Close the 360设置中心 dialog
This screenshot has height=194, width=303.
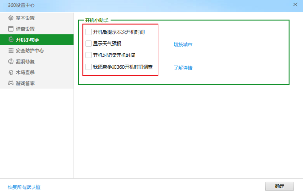coord(295,5)
